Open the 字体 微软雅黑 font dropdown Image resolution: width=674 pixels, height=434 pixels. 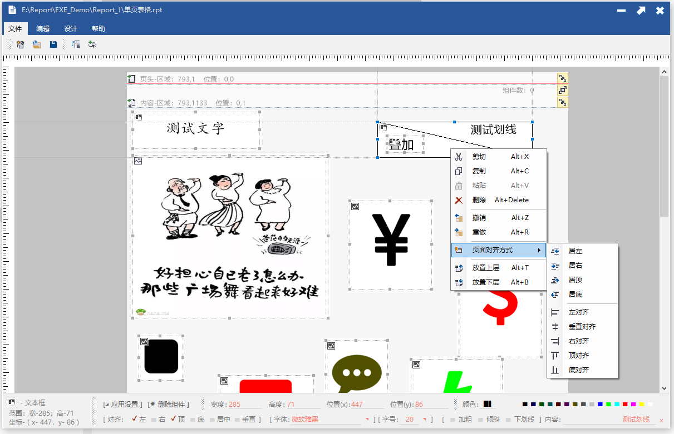367,419
